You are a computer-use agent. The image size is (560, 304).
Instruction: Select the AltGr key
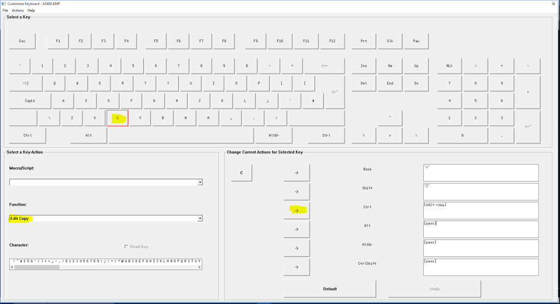(275, 135)
